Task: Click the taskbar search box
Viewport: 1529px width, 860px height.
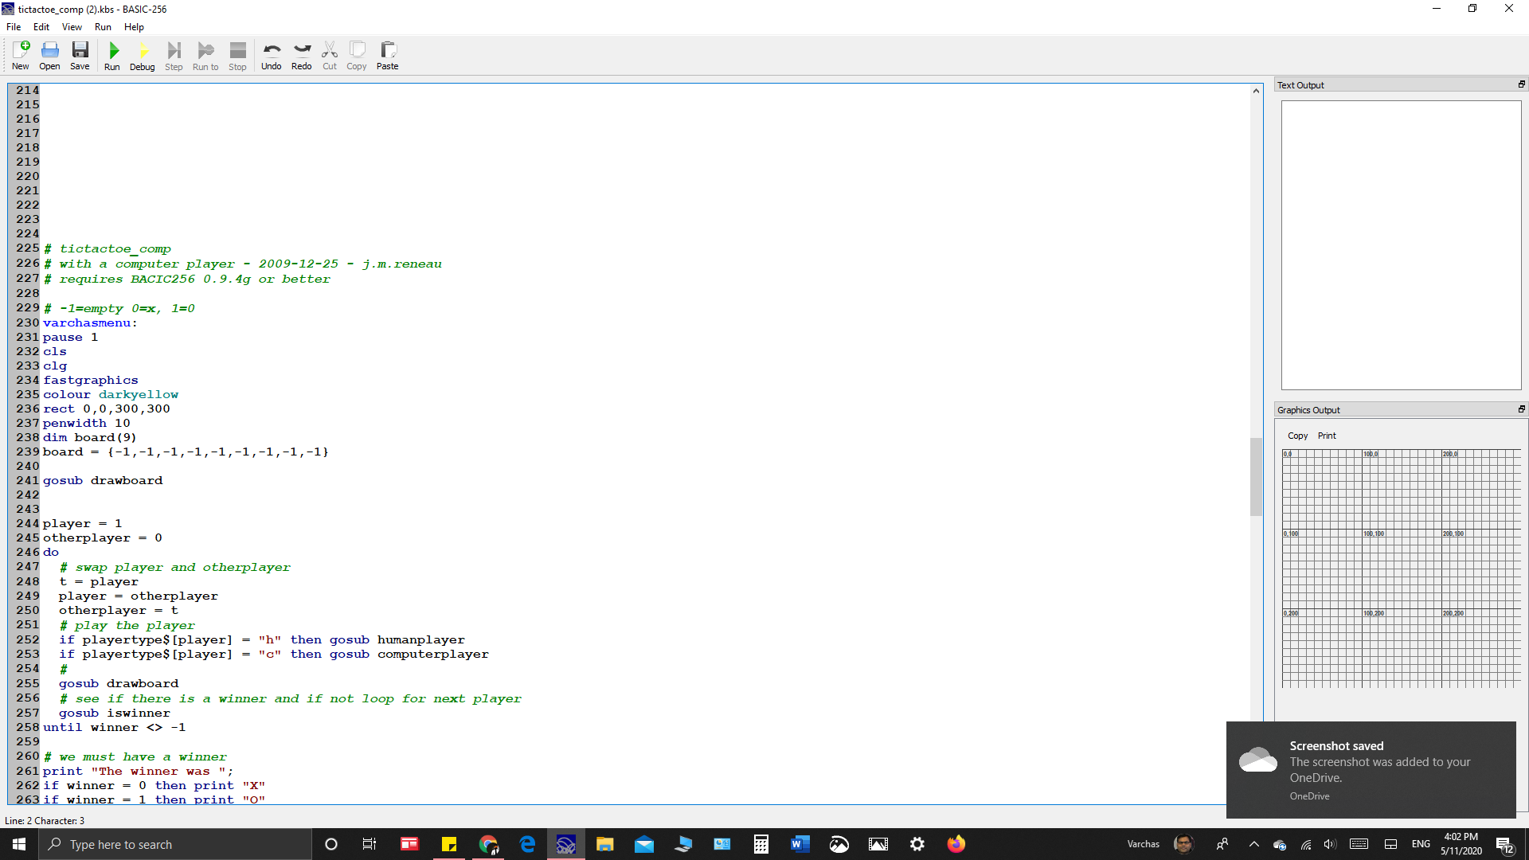Action: point(175,844)
